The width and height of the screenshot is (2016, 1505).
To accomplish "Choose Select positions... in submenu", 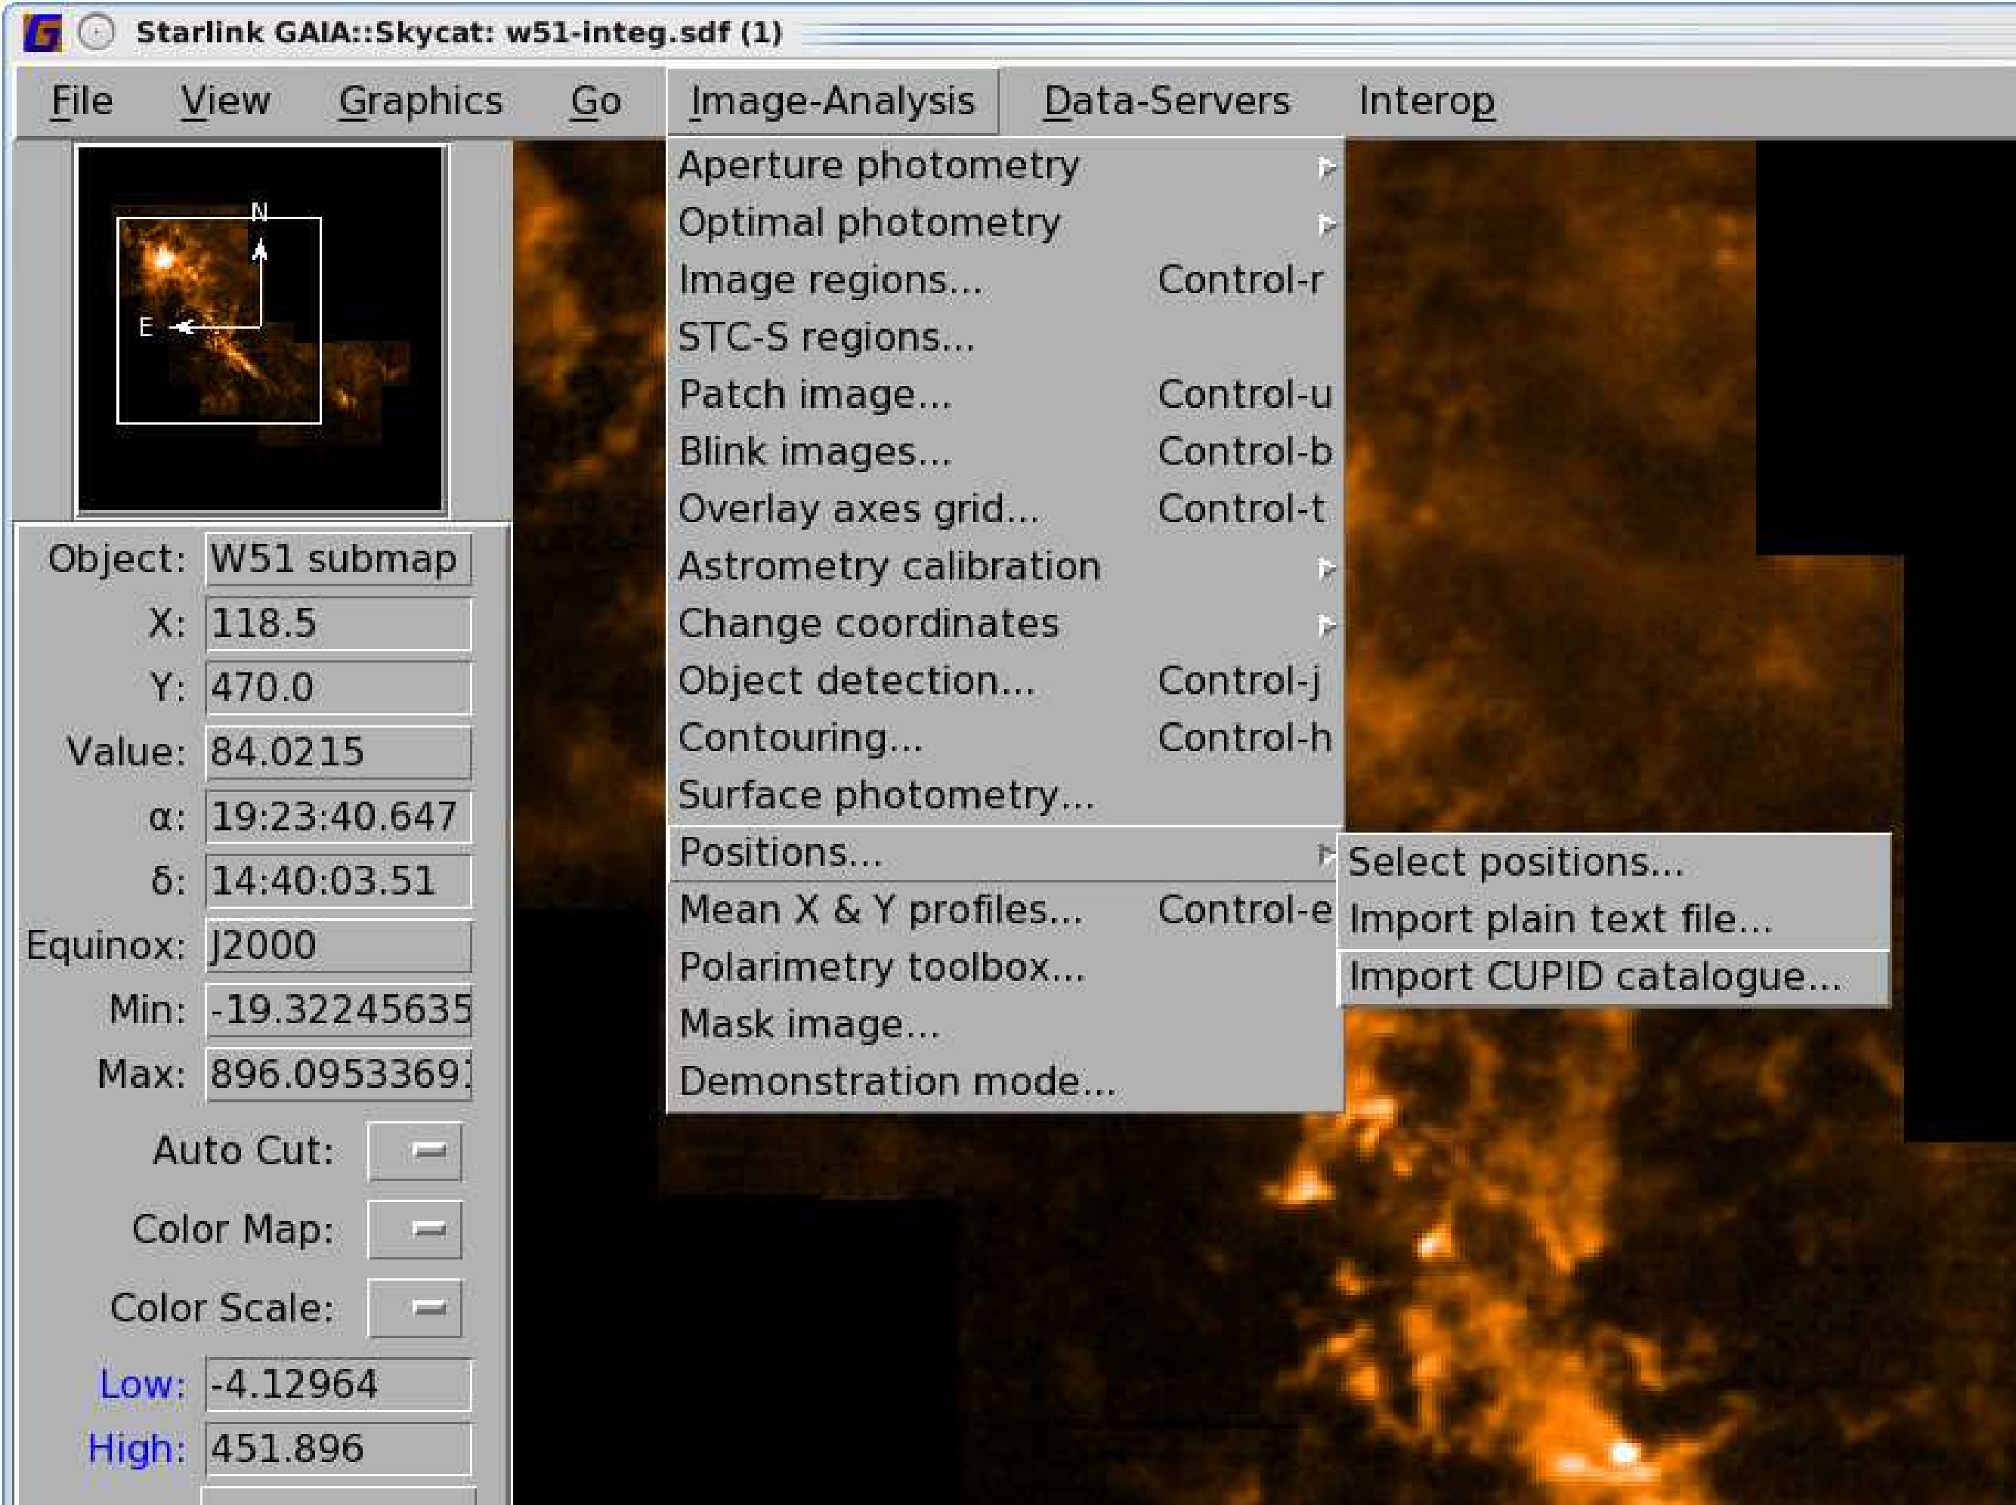I will (x=1613, y=863).
